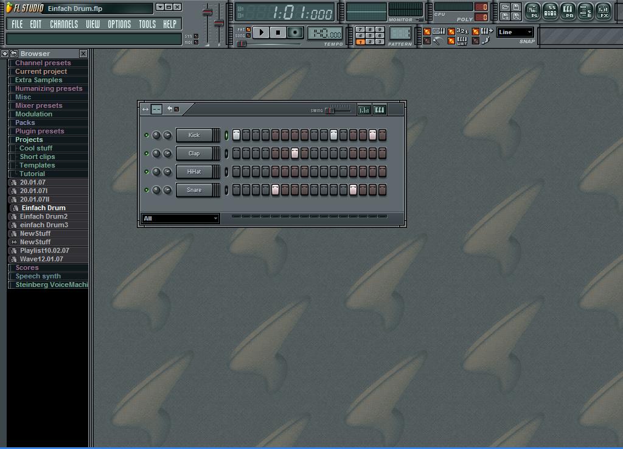623x449 pixels.
Task: Click the tempo display showing 140
Action: click(x=325, y=34)
